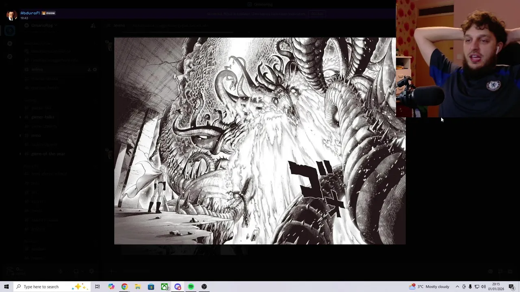
Task: Click the Meet Now camera tray icon
Action: 464,287
